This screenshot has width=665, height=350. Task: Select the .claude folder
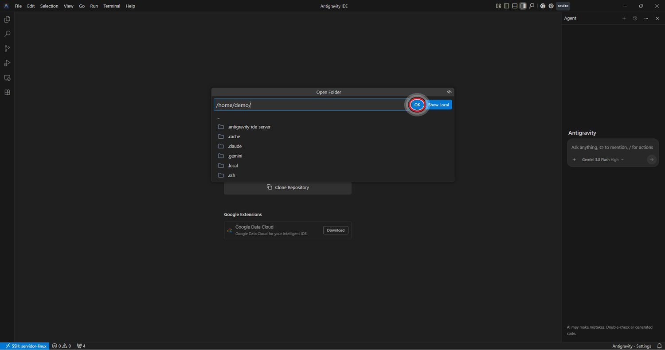coord(332,146)
